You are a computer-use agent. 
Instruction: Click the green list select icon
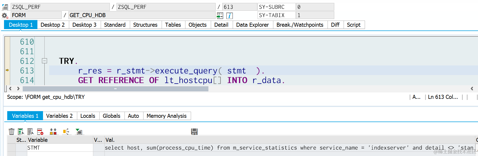21,131
